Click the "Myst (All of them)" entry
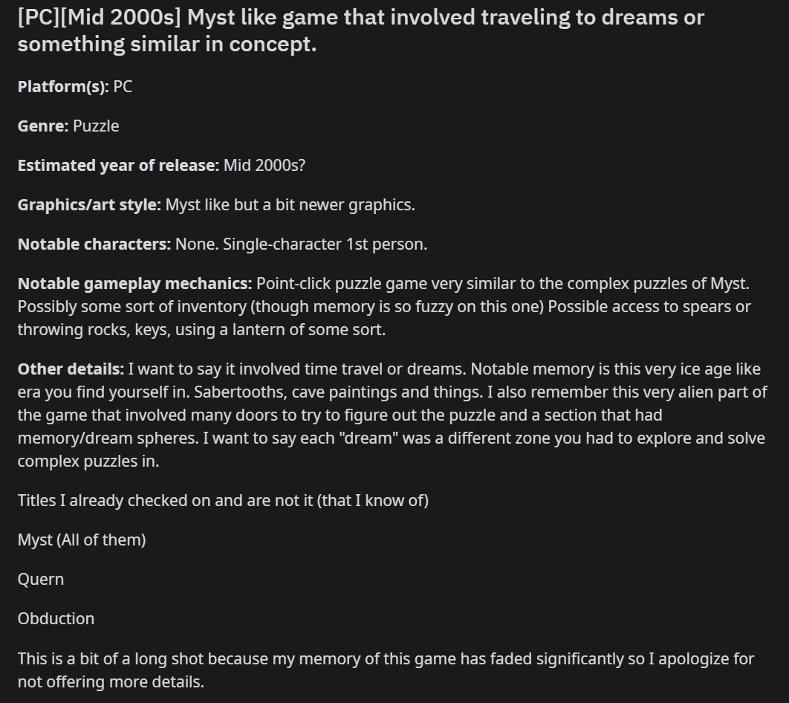789x703 pixels. 82,540
